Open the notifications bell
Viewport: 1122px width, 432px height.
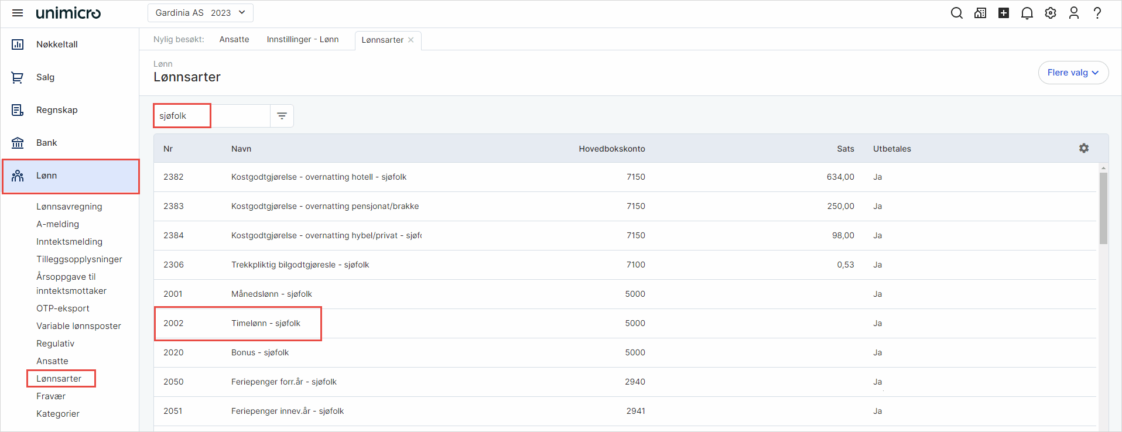pos(1027,13)
